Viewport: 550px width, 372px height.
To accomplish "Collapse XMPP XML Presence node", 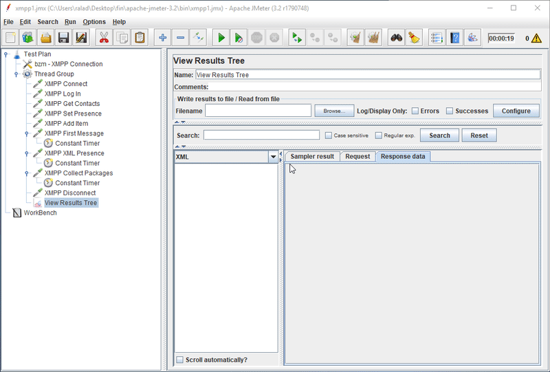I will tap(27, 153).
